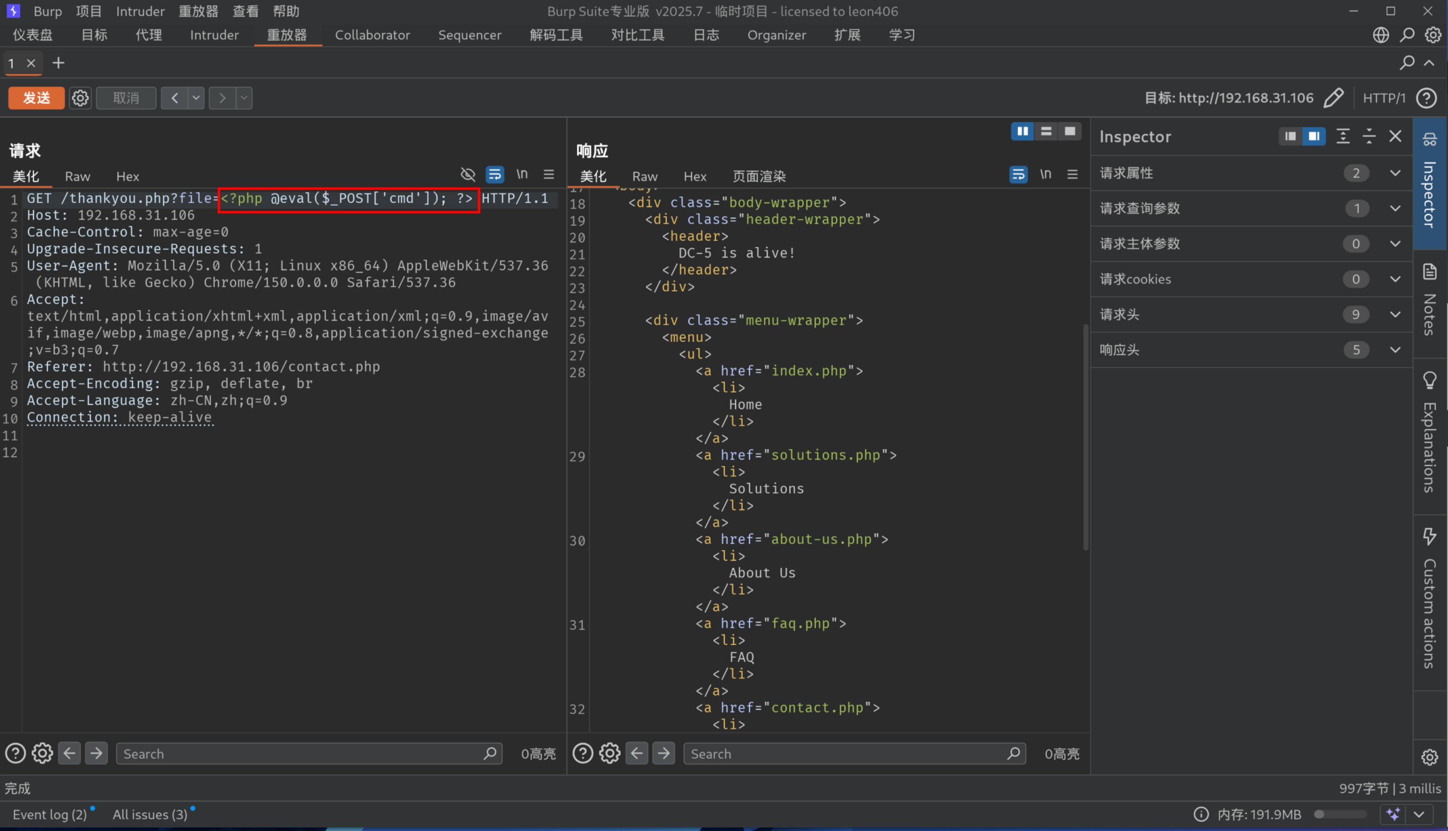Go to previous request with back arrow
Viewport: 1448px width, 831px height.
[175, 98]
